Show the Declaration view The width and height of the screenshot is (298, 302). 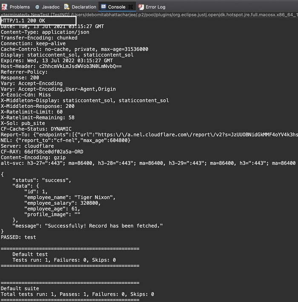coord(84,7)
